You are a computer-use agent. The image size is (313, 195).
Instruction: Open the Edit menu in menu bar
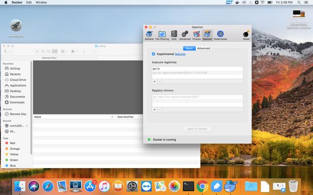29,2
